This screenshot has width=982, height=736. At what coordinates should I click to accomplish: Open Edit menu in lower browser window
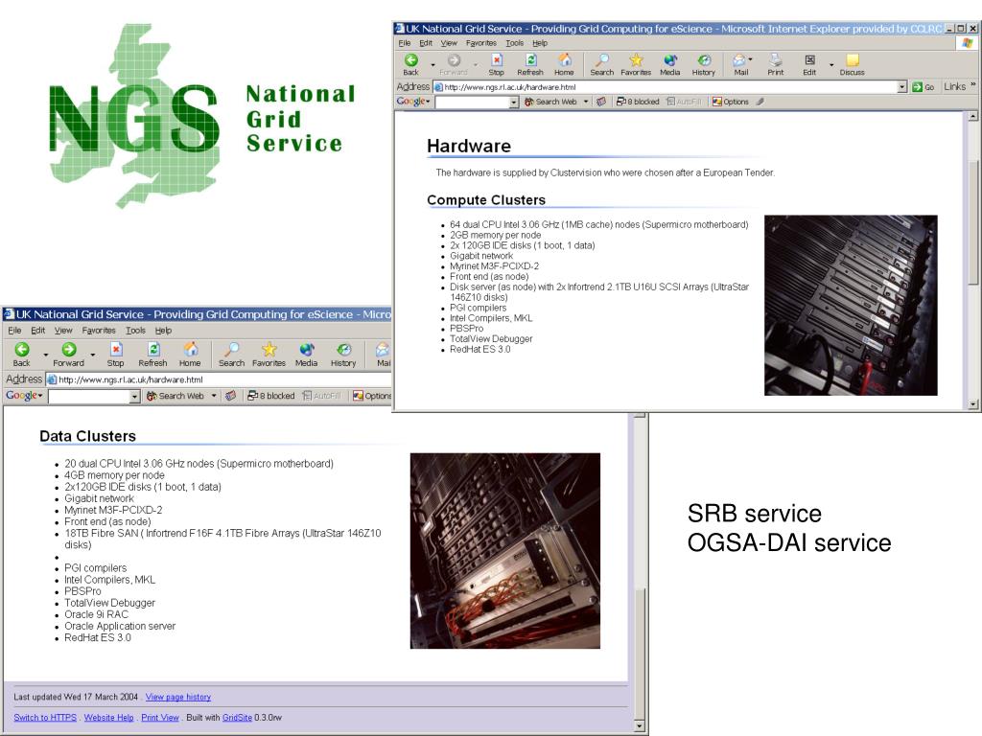[x=38, y=331]
